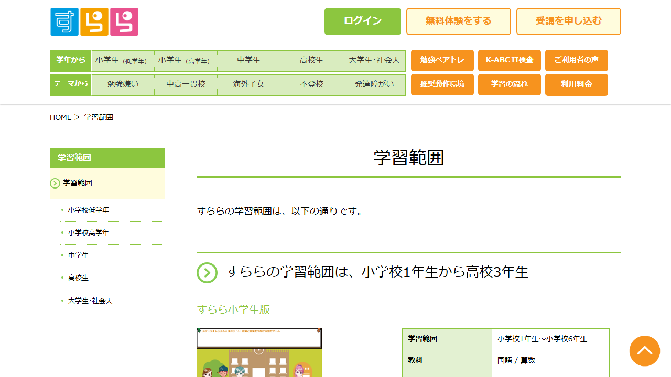Select the 勉強嫌い theme
671x377 pixels.
tap(123, 85)
